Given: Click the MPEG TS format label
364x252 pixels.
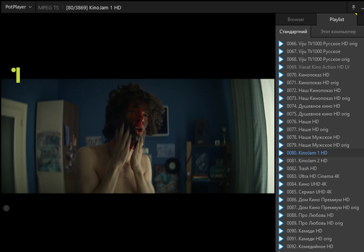Looking at the screenshot, I should click(x=48, y=7).
